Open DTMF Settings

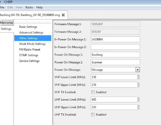tap(29, 55)
